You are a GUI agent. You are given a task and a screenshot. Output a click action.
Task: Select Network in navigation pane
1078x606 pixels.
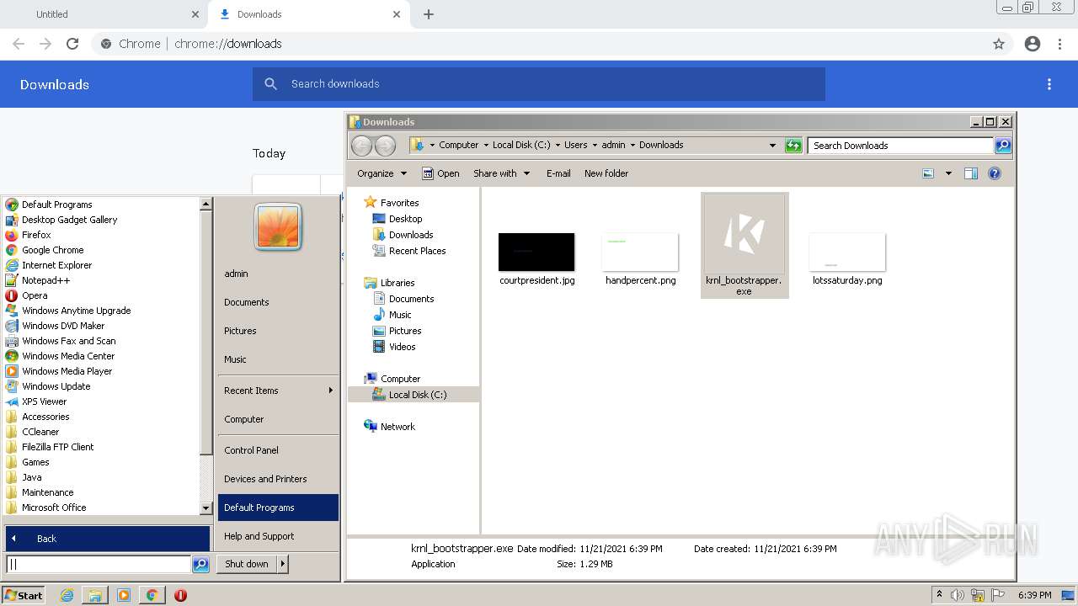[398, 427]
